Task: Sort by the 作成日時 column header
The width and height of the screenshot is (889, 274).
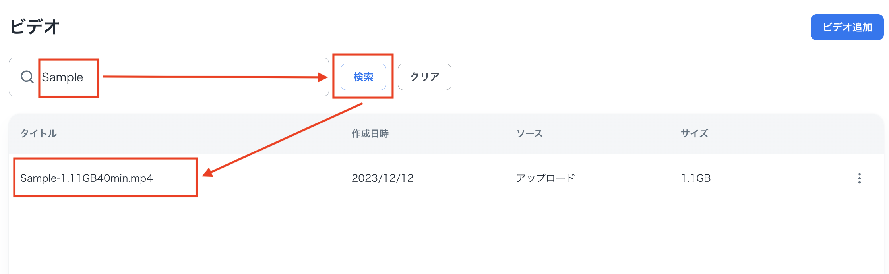Action: [x=370, y=134]
